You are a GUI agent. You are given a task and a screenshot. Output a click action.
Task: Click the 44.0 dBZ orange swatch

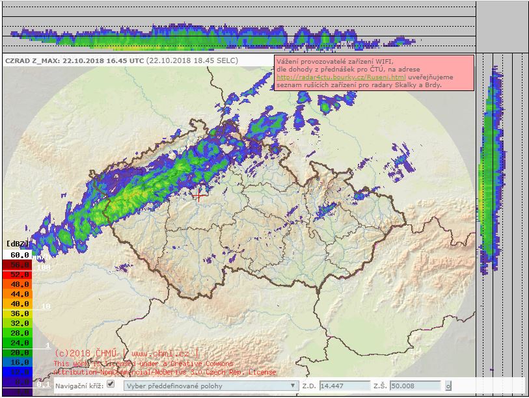point(17,294)
